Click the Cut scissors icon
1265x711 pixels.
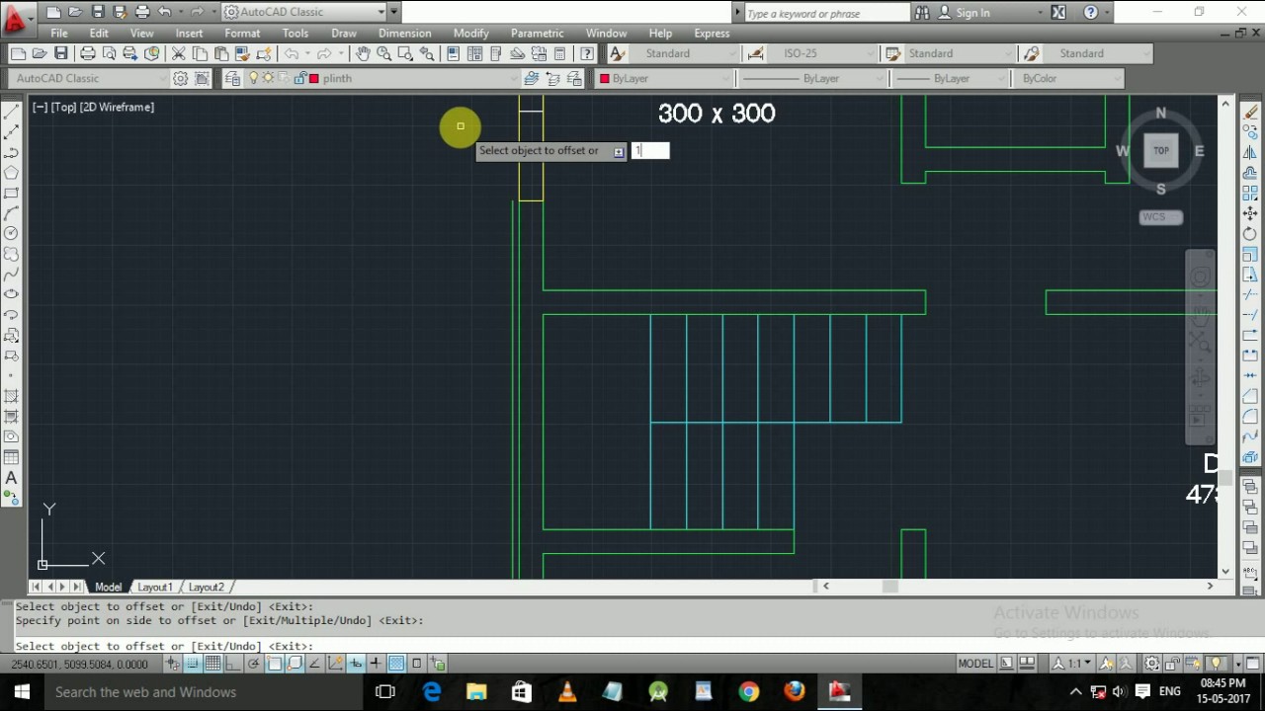click(x=179, y=53)
